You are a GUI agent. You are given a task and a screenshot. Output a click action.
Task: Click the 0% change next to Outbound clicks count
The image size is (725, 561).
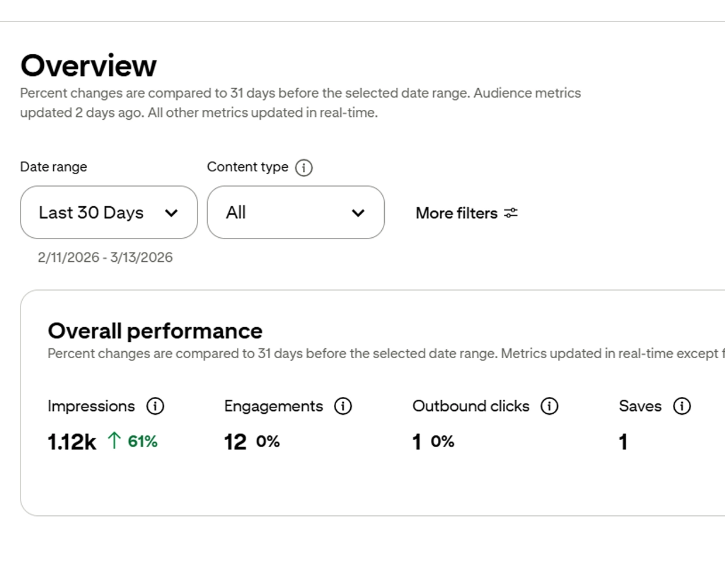[443, 441]
